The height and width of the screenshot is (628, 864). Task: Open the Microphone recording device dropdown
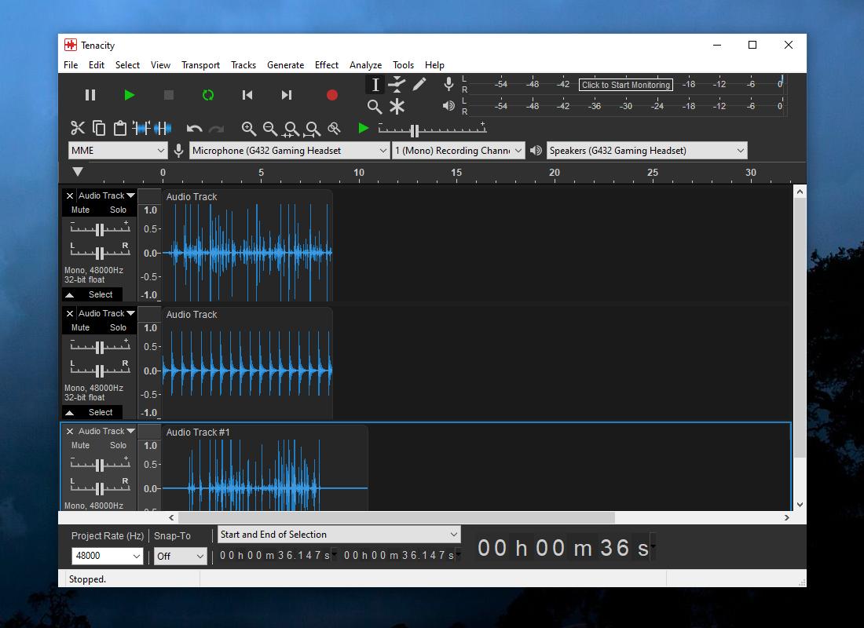(x=290, y=151)
